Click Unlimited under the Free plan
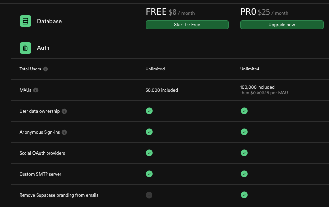 (155, 69)
